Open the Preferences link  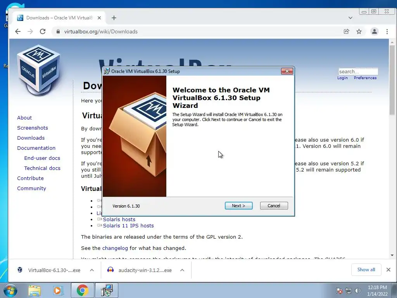365,78
